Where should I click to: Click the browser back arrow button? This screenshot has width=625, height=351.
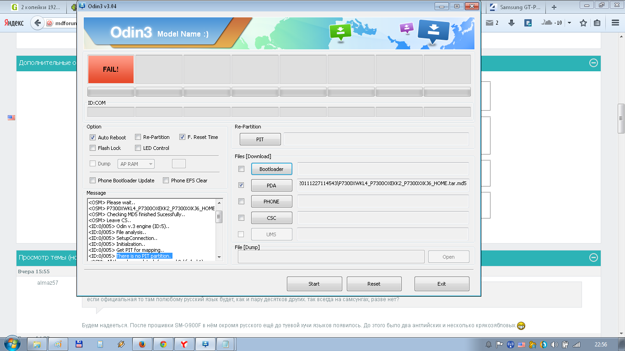[37, 23]
